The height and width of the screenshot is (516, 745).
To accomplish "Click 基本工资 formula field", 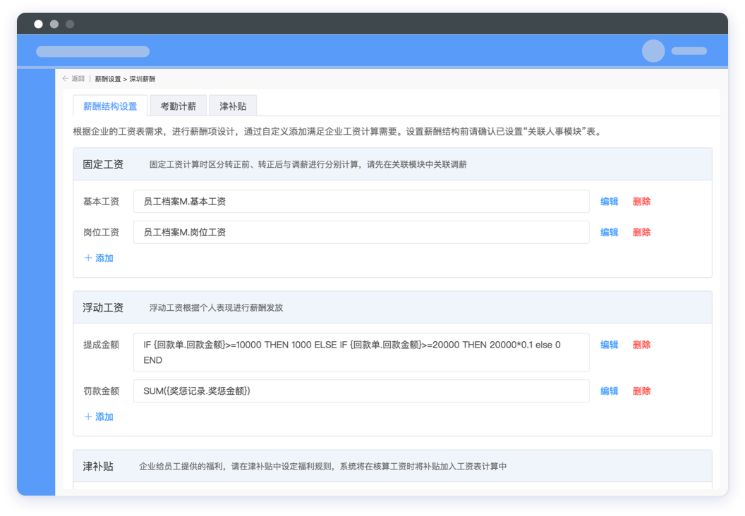I will coord(361,202).
